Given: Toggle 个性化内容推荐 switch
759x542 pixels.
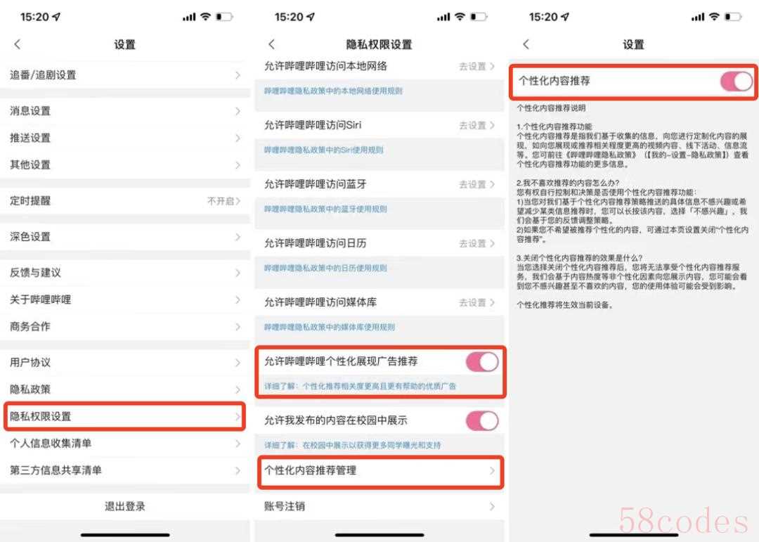Looking at the screenshot, I should click(737, 82).
